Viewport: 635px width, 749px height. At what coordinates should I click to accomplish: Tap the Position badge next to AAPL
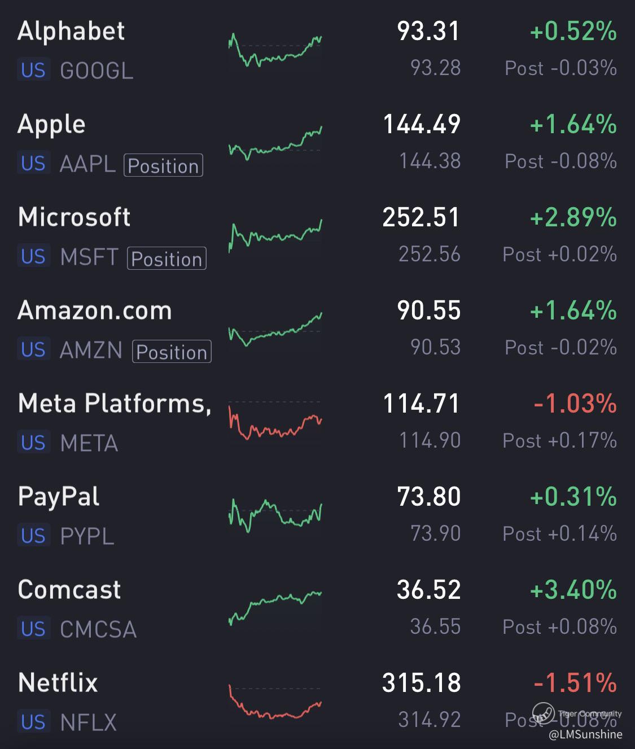[163, 165]
